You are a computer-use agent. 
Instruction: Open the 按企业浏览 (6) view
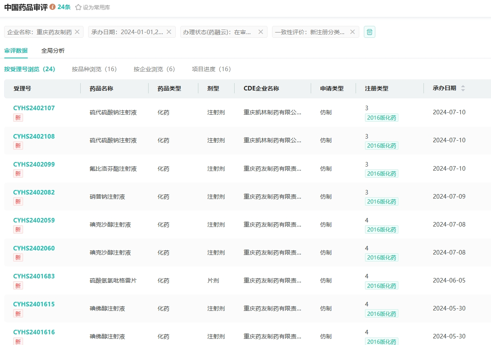pyautogui.click(x=154, y=69)
